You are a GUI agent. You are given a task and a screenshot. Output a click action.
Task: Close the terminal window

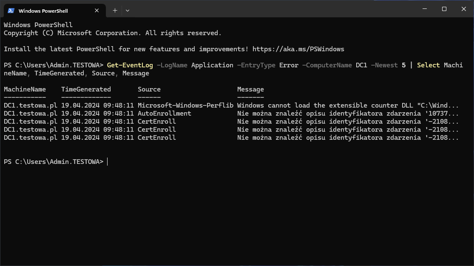(x=463, y=9)
